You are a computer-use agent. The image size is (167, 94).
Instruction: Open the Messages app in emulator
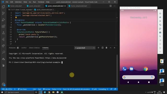click(x=132, y=69)
